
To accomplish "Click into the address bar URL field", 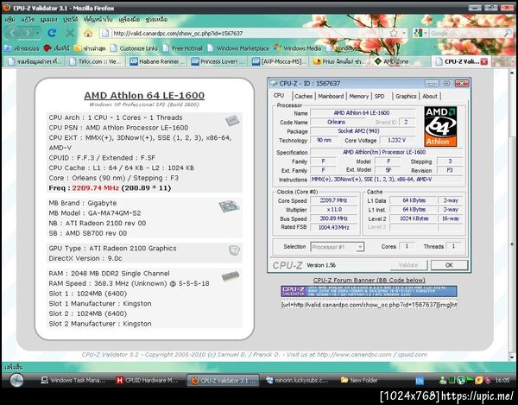I will (x=250, y=33).
